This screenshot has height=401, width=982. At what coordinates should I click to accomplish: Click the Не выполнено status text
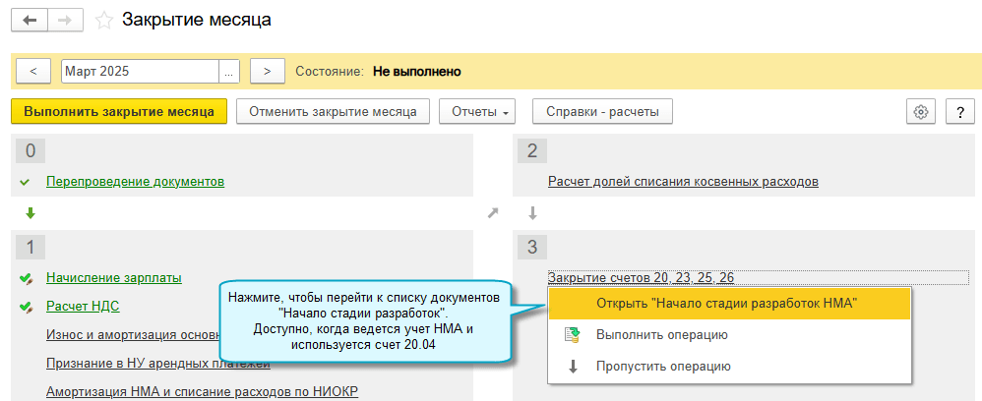(417, 72)
